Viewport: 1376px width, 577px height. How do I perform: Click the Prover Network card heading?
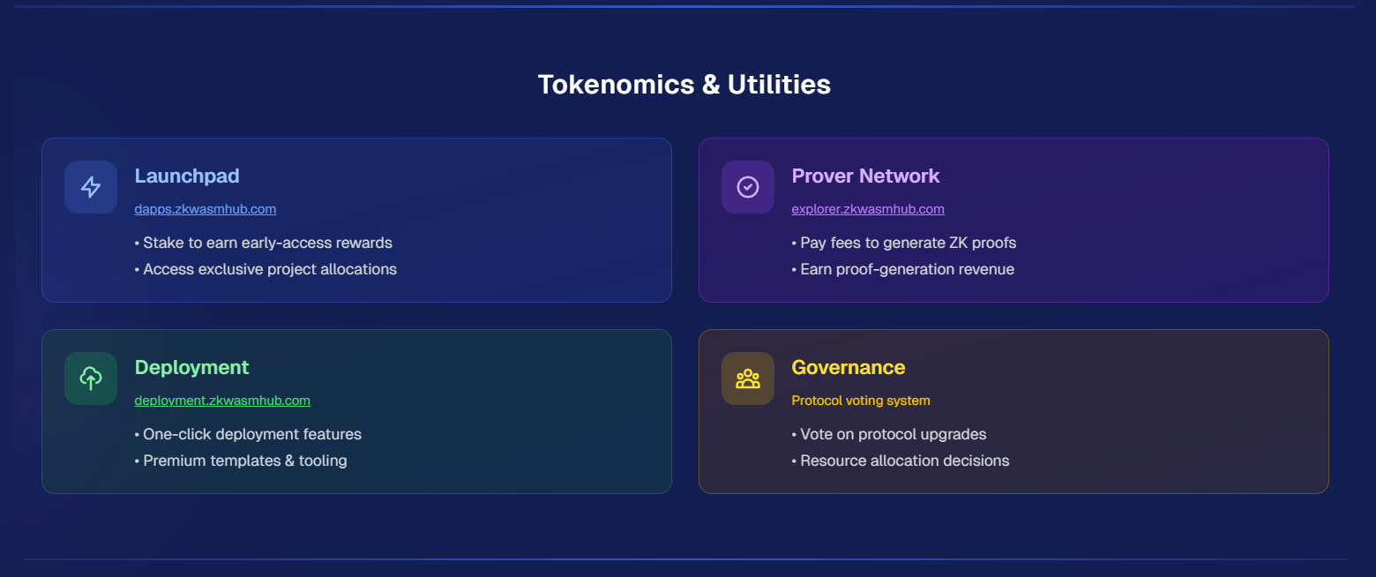[x=865, y=176]
